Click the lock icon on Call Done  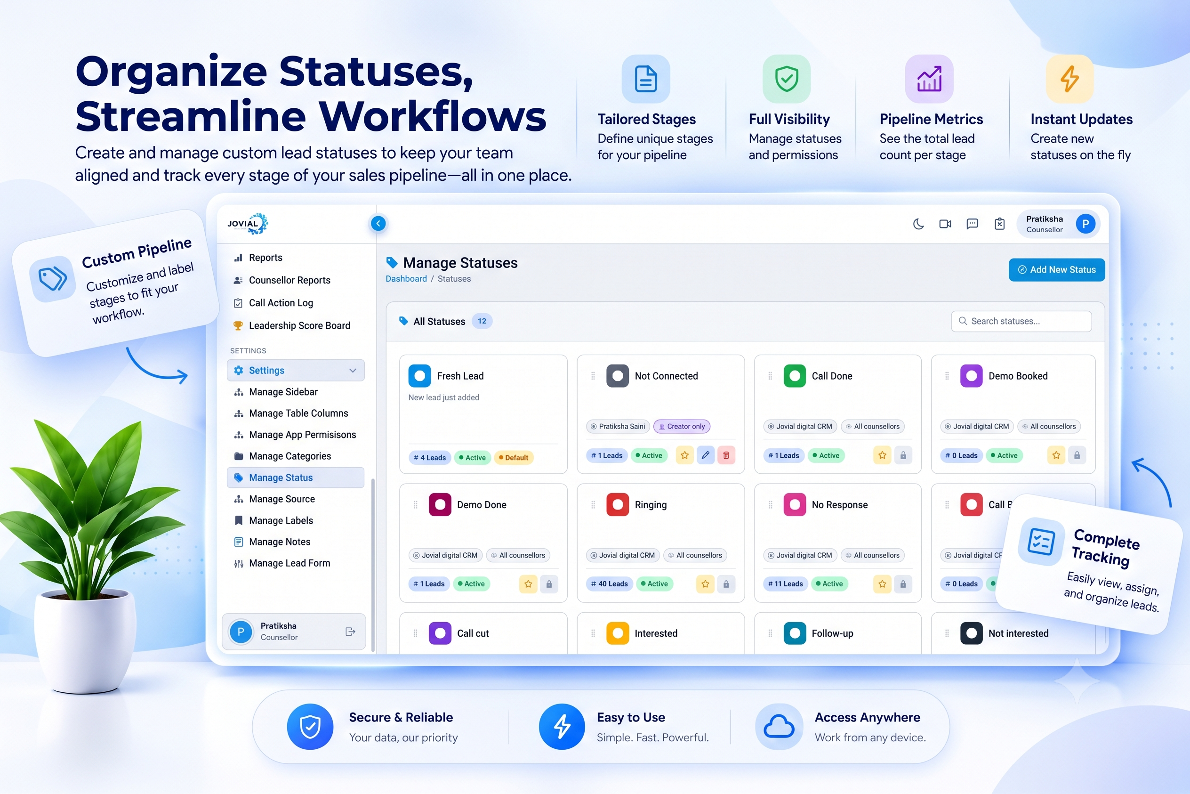(x=903, y=455)
